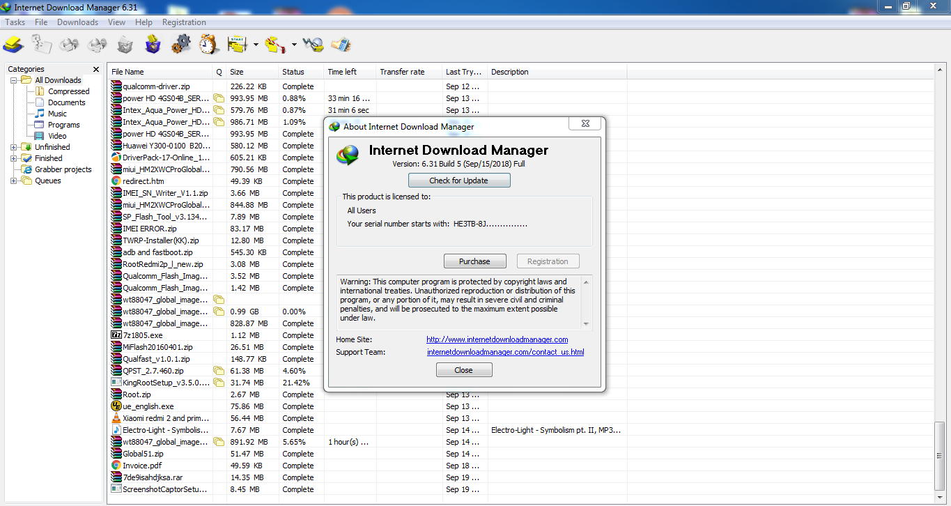This screenshot has width=951, height=506.
Task: Launch the Grabber toolbar icon
Action: pos(313,45)
